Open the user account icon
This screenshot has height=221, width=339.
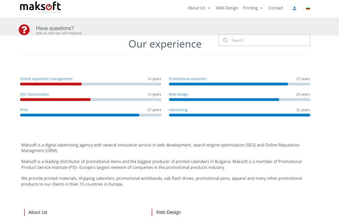click(x=294, y=8)
